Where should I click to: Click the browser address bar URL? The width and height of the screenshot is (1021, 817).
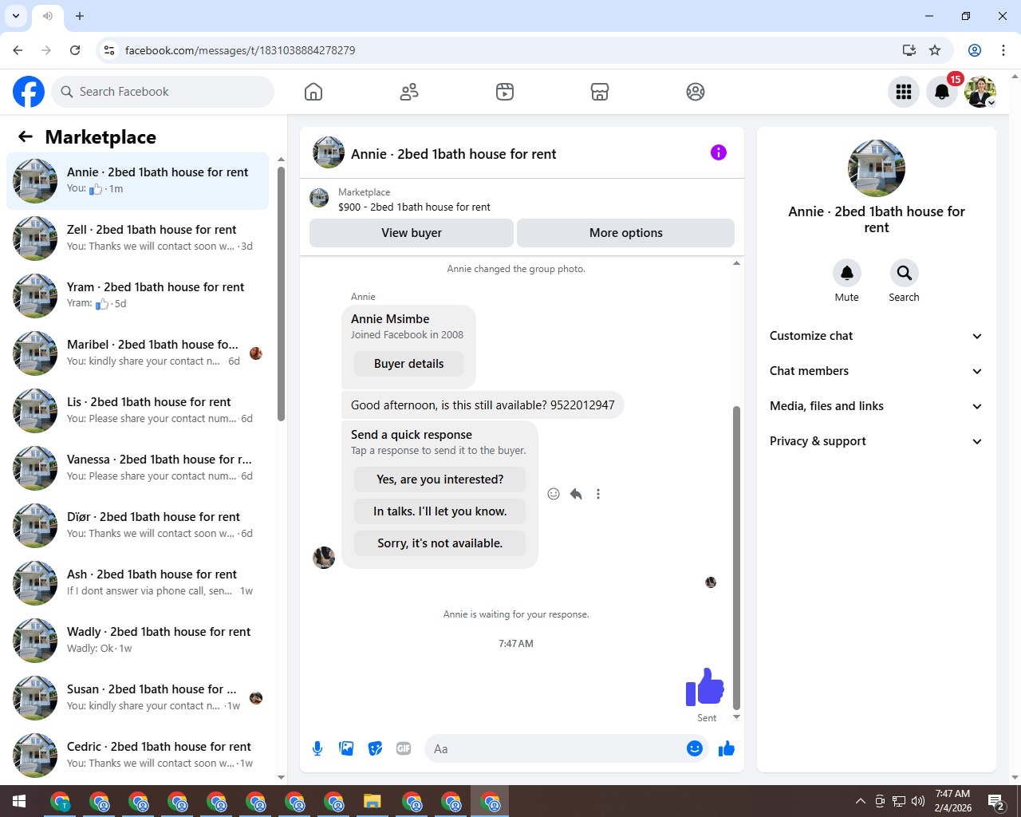[x=240, y=50]
